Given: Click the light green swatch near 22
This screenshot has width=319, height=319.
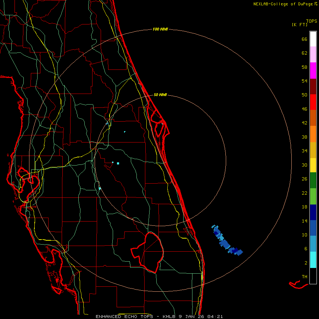Looking at the screenshot, I should (x=313, y=196).
